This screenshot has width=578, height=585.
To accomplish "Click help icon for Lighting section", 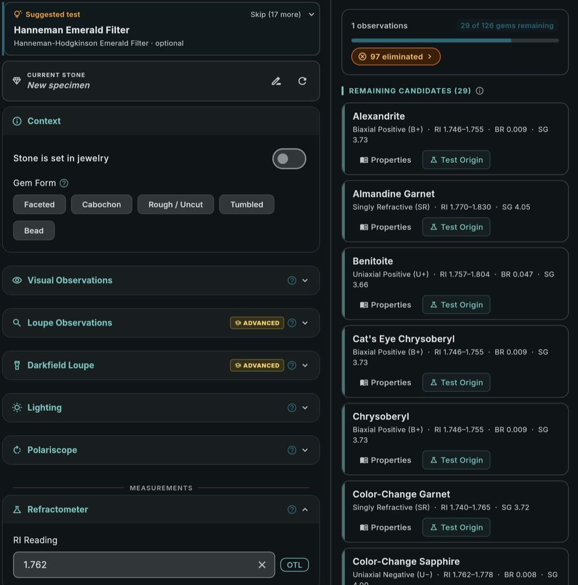I will (x=292, y=408).
